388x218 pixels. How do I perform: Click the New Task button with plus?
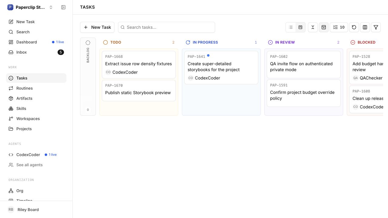click(x=97, y=27)
